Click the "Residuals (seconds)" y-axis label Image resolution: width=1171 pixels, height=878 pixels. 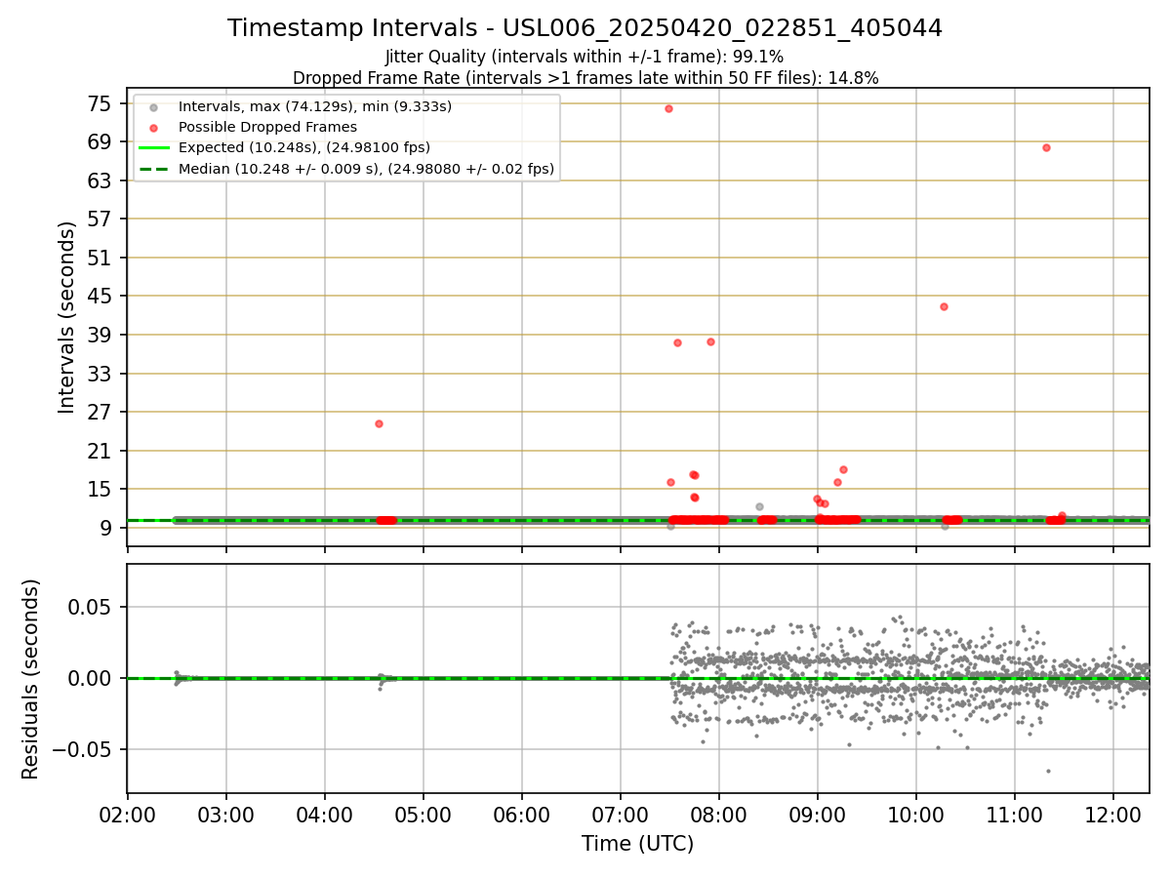point(31,679)
